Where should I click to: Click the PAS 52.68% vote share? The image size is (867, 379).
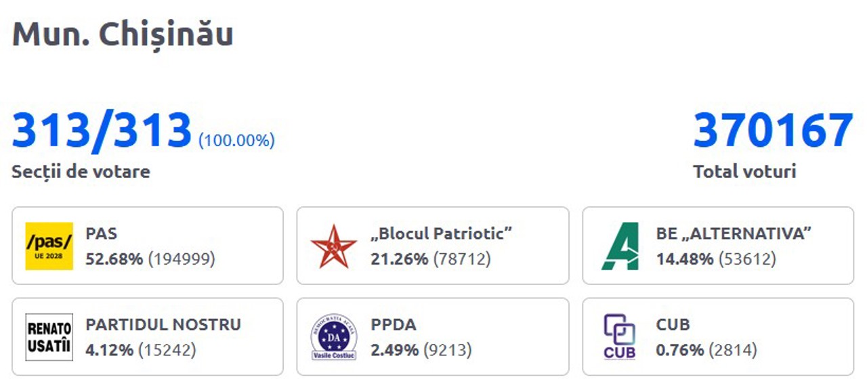114,259
